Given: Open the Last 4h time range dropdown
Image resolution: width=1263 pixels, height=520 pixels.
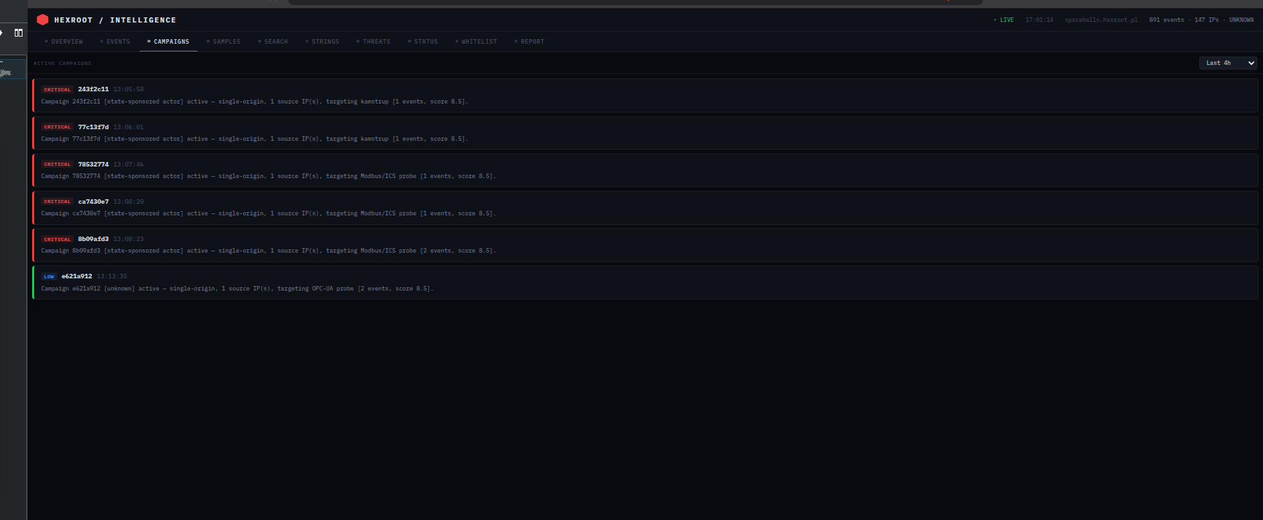Looking at the screenshot, I should tap(1228, 63).
